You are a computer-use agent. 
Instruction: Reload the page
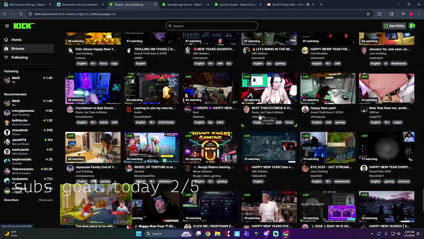(x=21, y=14)
